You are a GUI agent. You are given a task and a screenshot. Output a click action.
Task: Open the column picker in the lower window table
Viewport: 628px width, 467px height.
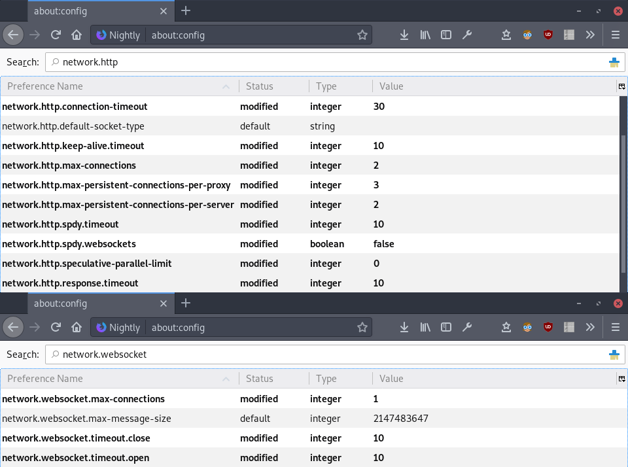[x=621, y=379]
